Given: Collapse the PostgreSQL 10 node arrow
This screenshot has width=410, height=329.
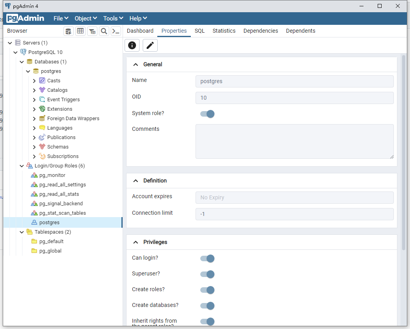Looking at the screenshot, I should [15, 52].
